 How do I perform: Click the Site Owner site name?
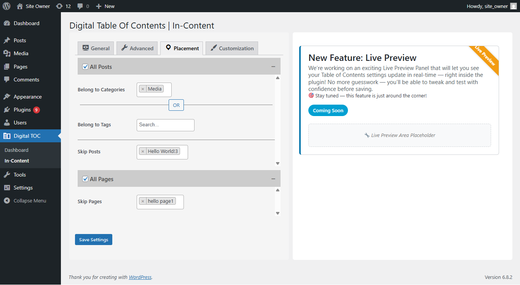(38, 6)
